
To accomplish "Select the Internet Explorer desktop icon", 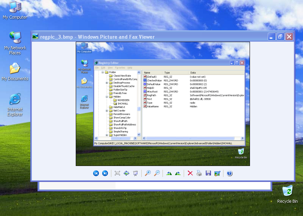I will (x=15, y=105).
